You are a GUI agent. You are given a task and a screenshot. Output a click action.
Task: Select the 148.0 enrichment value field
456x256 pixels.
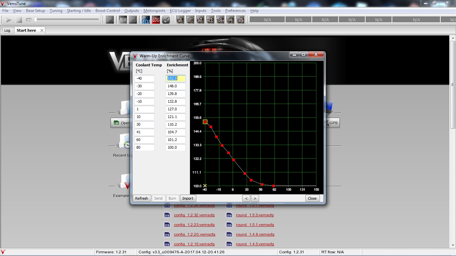pos(176,86)
